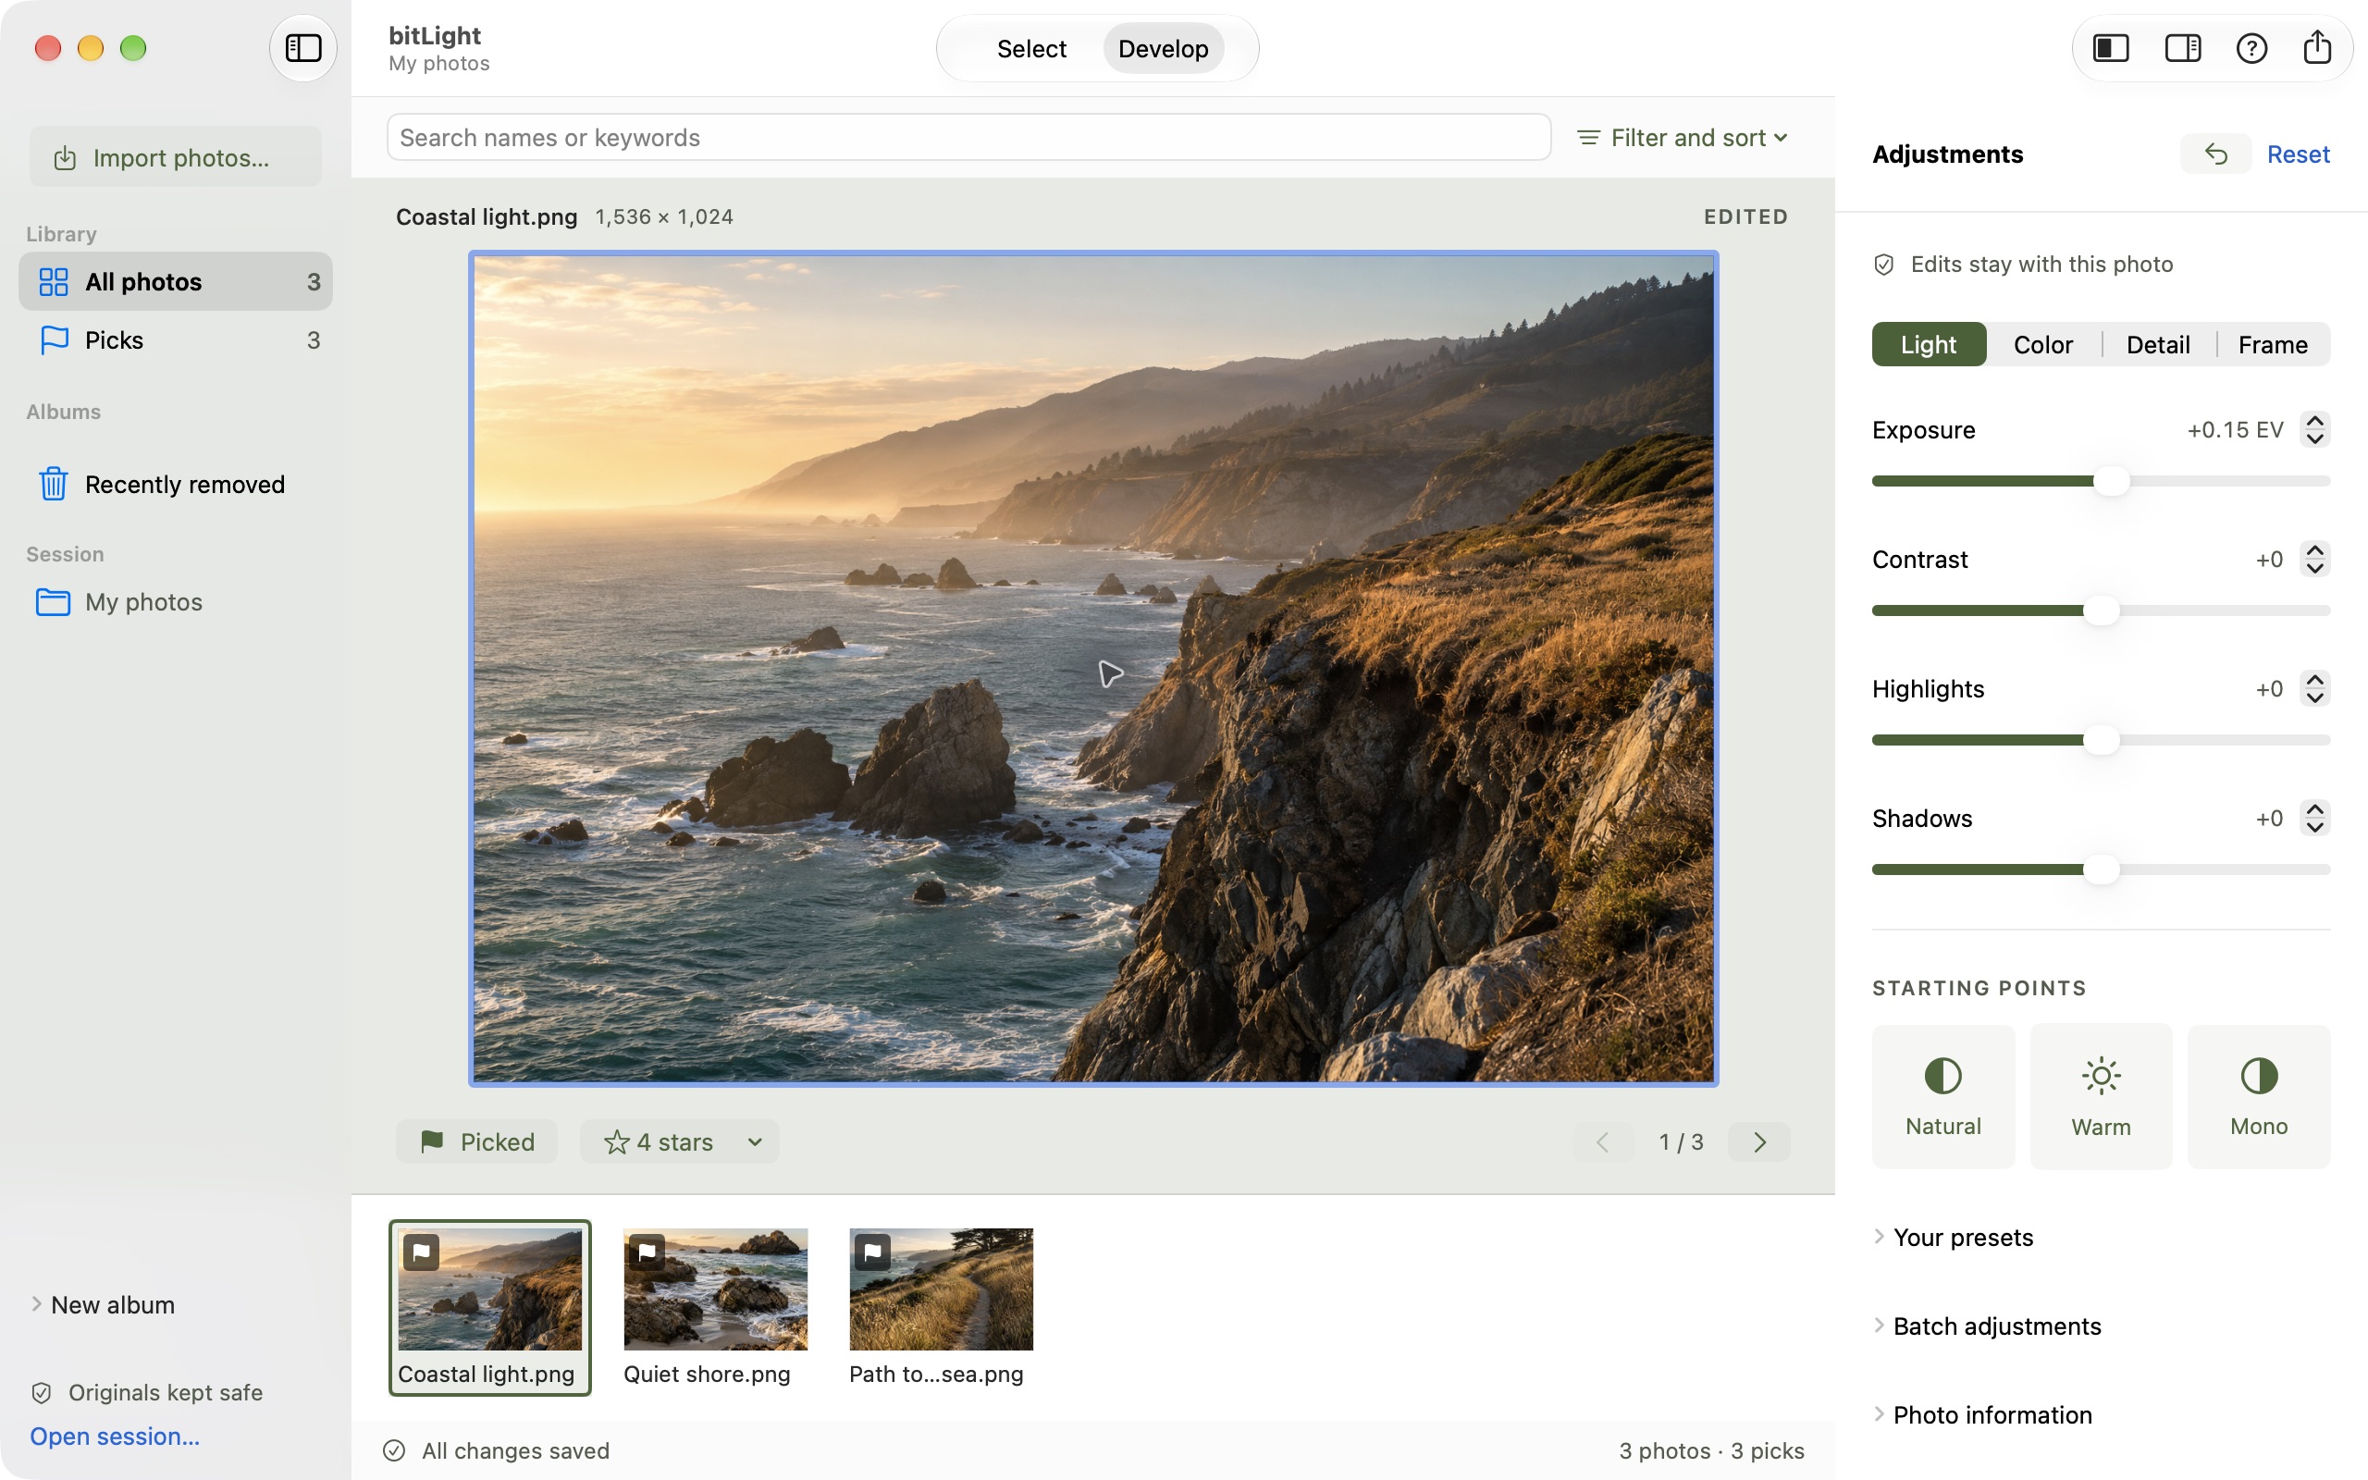Click the share/export icon

[x=2317, y=48]
